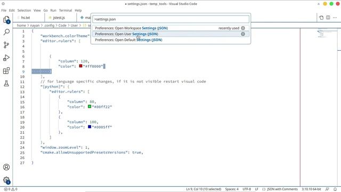Click the home breadcrumb segment
Viewport: 341px width, 192px height.
click(21, 26)
